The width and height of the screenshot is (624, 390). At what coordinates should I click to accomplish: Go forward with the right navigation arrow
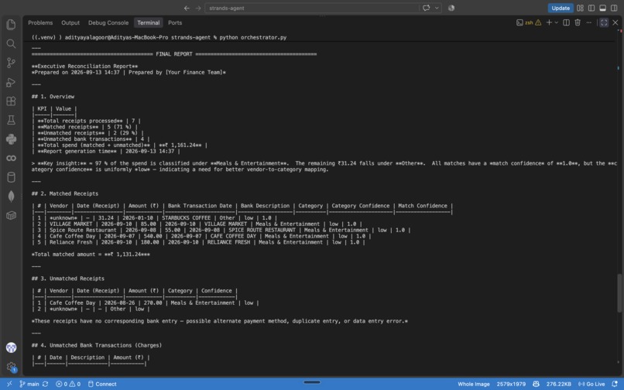click(197, 8)
